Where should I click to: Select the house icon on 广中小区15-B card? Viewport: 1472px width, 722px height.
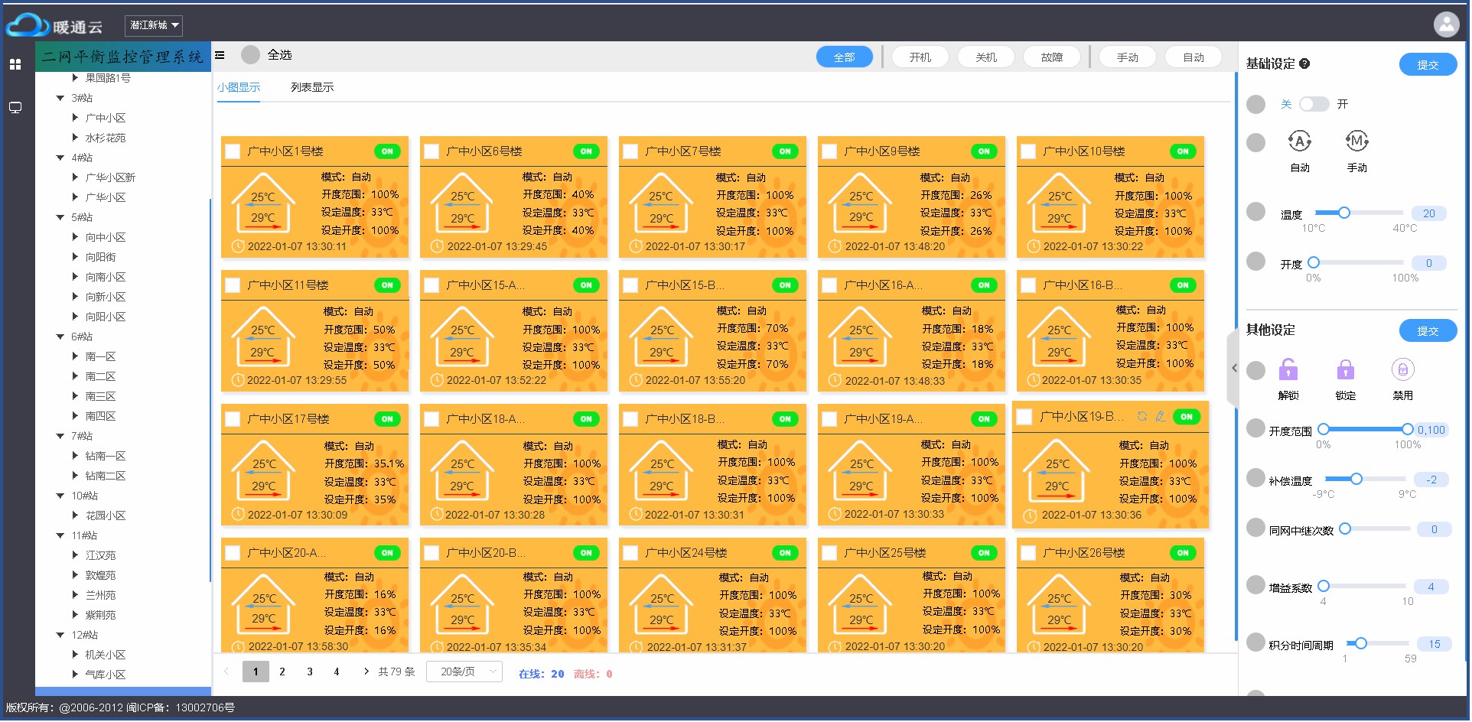[x=661, y=337]
